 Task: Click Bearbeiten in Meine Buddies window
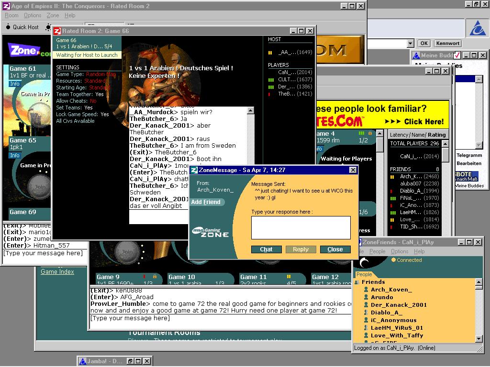pos(469,163)
